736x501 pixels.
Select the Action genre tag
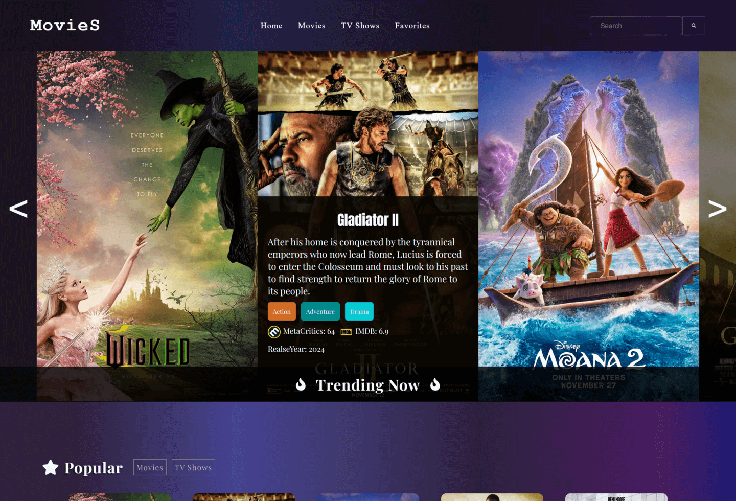[x=282, y=311]
